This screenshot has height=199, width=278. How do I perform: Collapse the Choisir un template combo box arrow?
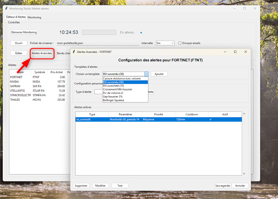pyautogui.click(x=146, y=74)
